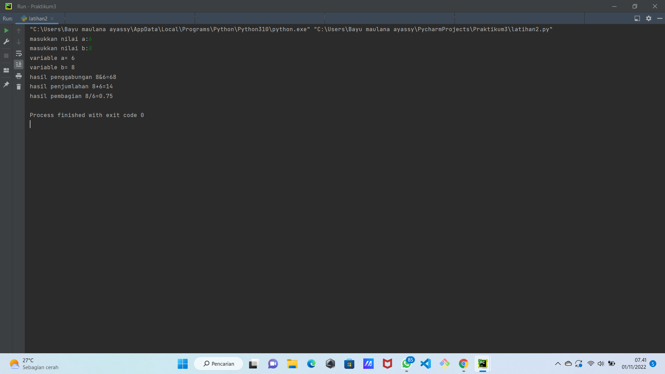Open the restore layout icon
This screenshot has height=374, width=665.
tap(6, 70)
